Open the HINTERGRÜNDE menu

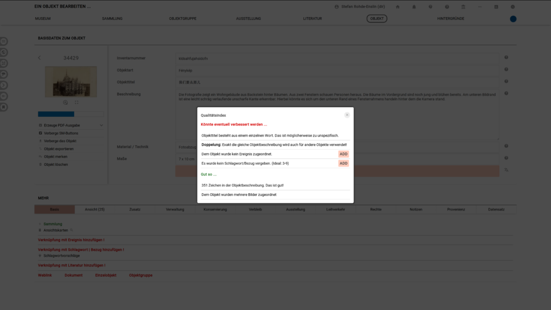pyautogui.click(x=450, y=19)
